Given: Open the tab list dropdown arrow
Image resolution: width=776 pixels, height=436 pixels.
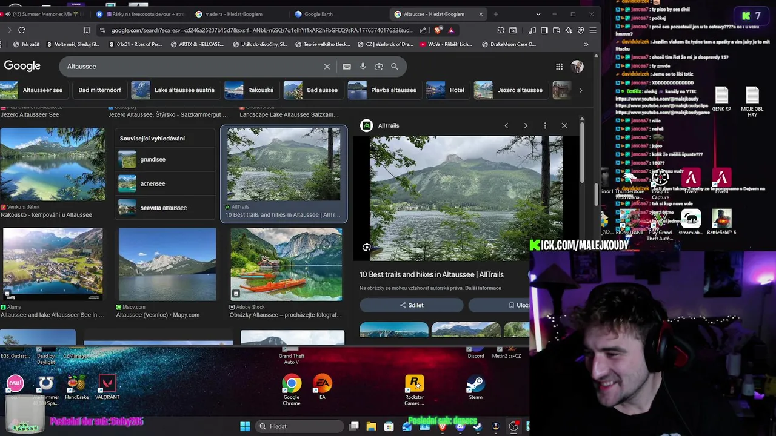Looking at the screenshot, I should coord(538,14).
